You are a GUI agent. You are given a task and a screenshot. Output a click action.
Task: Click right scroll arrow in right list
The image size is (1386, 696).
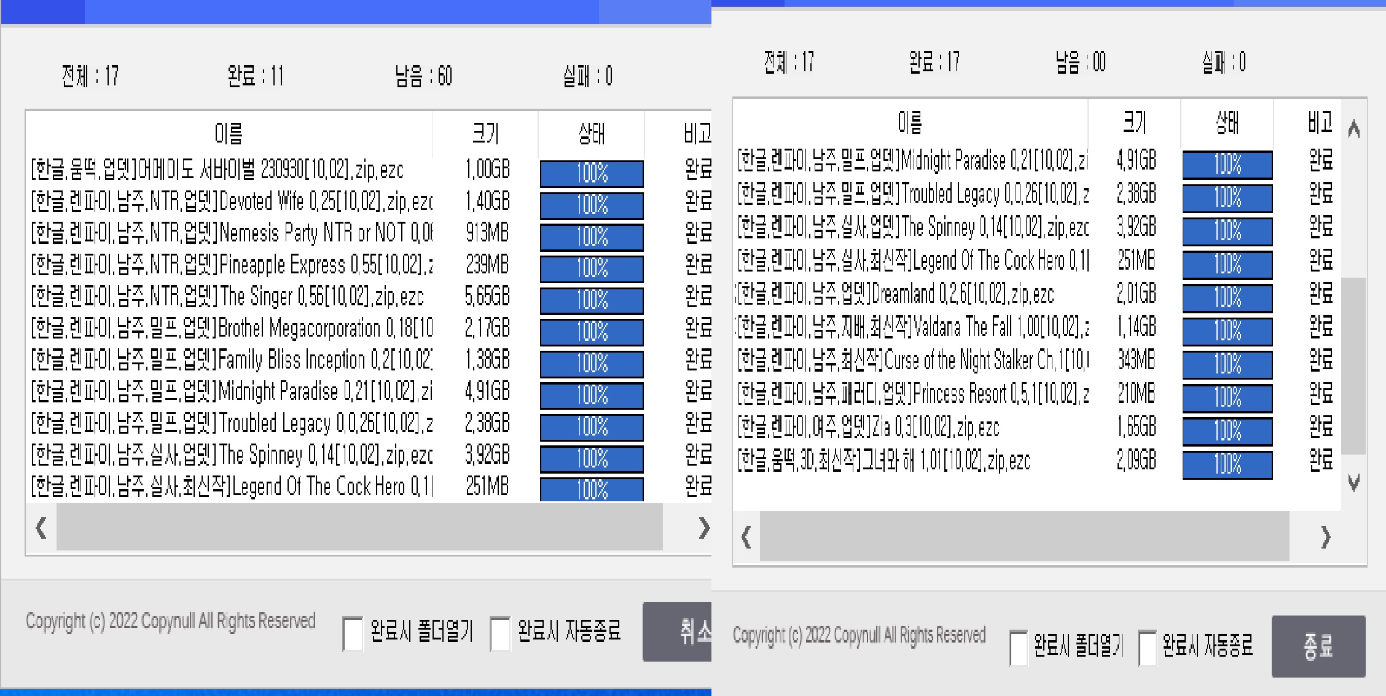1326,538
